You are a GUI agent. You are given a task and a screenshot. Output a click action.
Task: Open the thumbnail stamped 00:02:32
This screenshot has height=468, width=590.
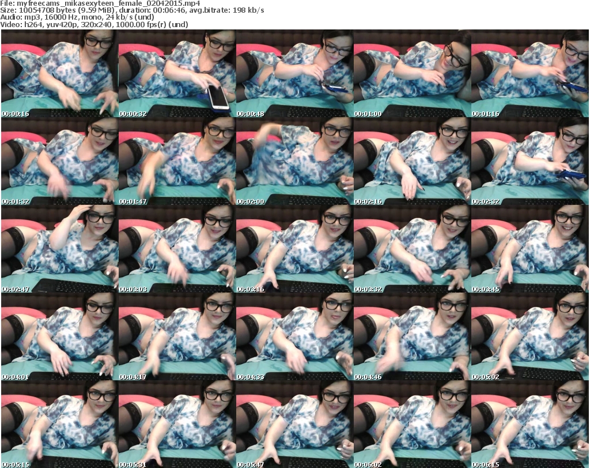[530, 161]
